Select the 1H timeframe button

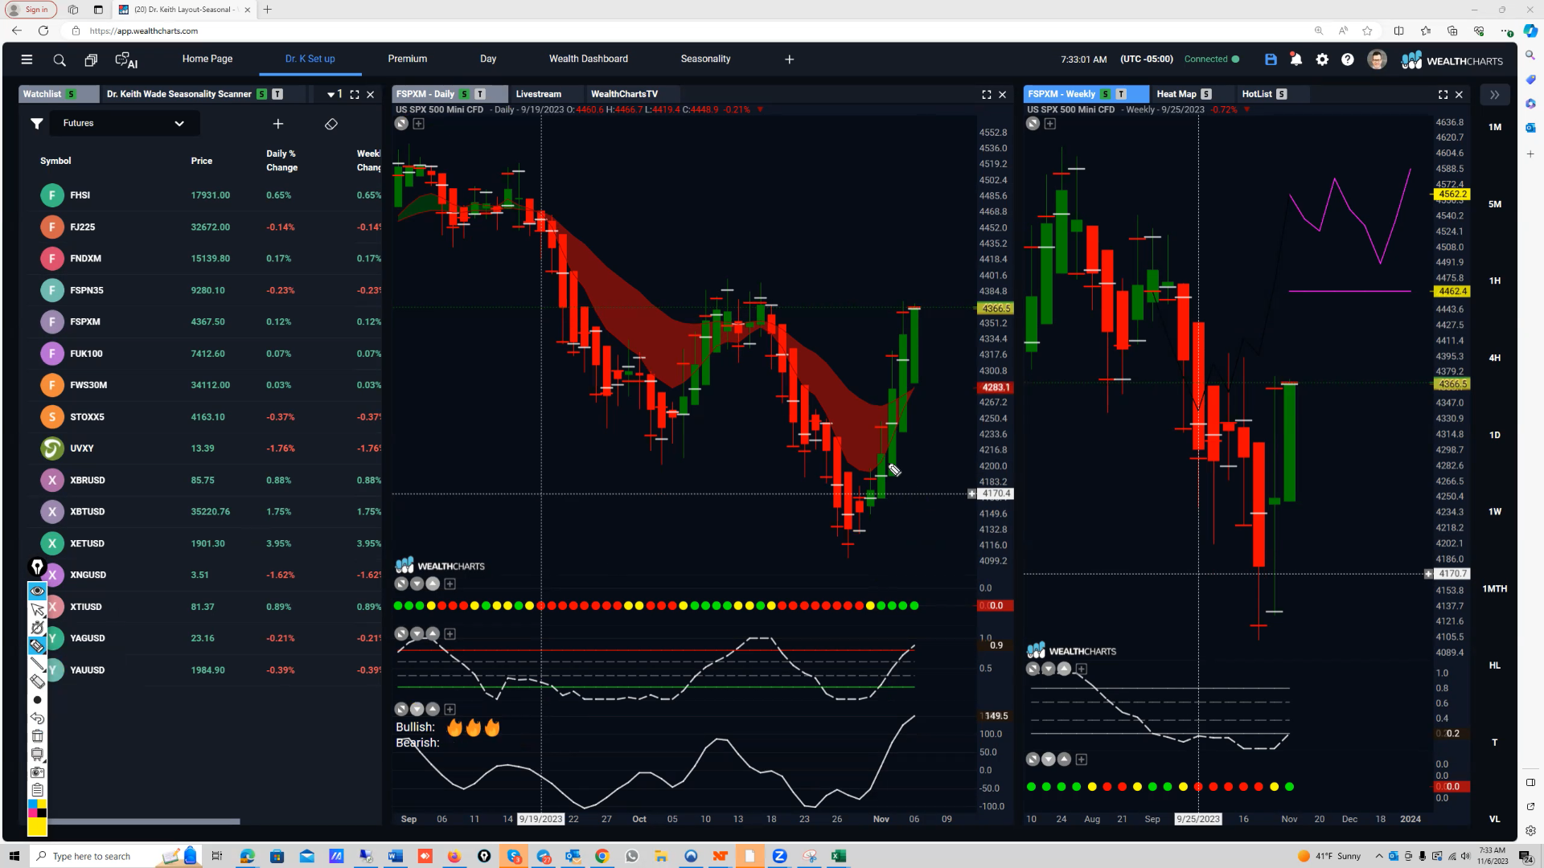1495,280
